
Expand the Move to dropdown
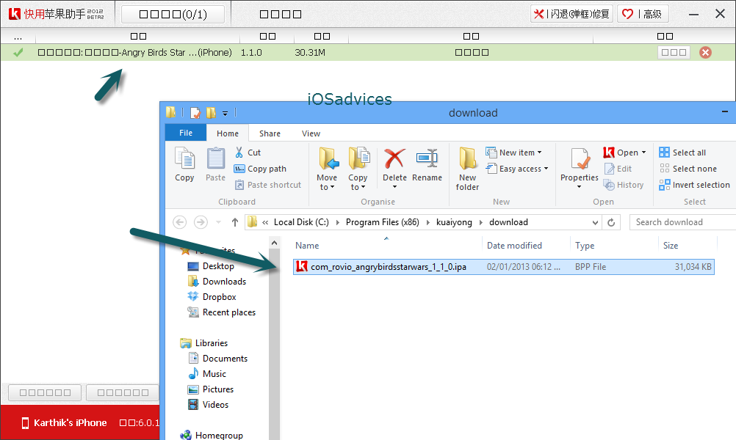click(x=327, y=186)
